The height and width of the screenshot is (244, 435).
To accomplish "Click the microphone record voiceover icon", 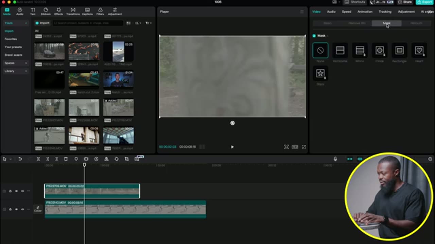I will point(335,159).
